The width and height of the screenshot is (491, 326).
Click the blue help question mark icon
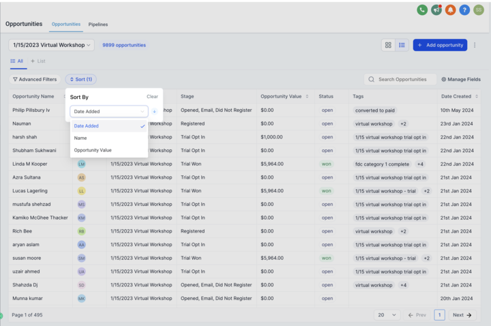pos(464,10)
